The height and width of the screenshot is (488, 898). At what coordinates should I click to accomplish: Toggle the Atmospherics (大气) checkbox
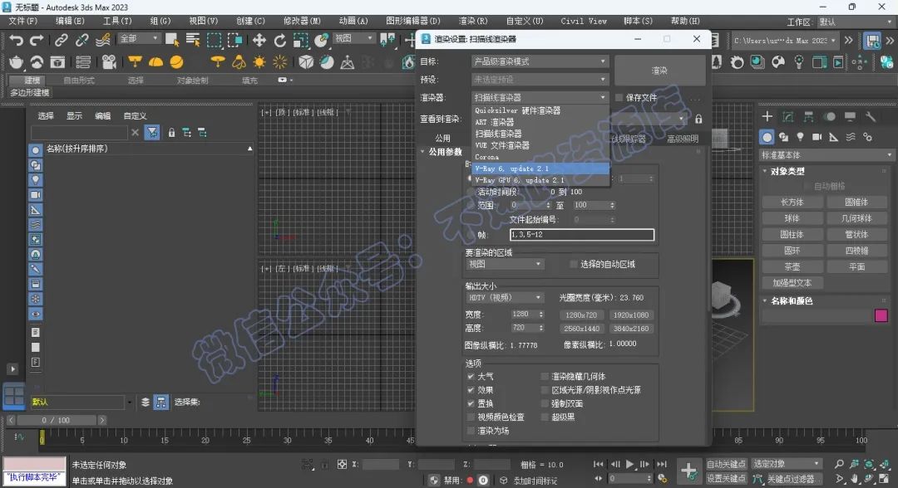471,377
